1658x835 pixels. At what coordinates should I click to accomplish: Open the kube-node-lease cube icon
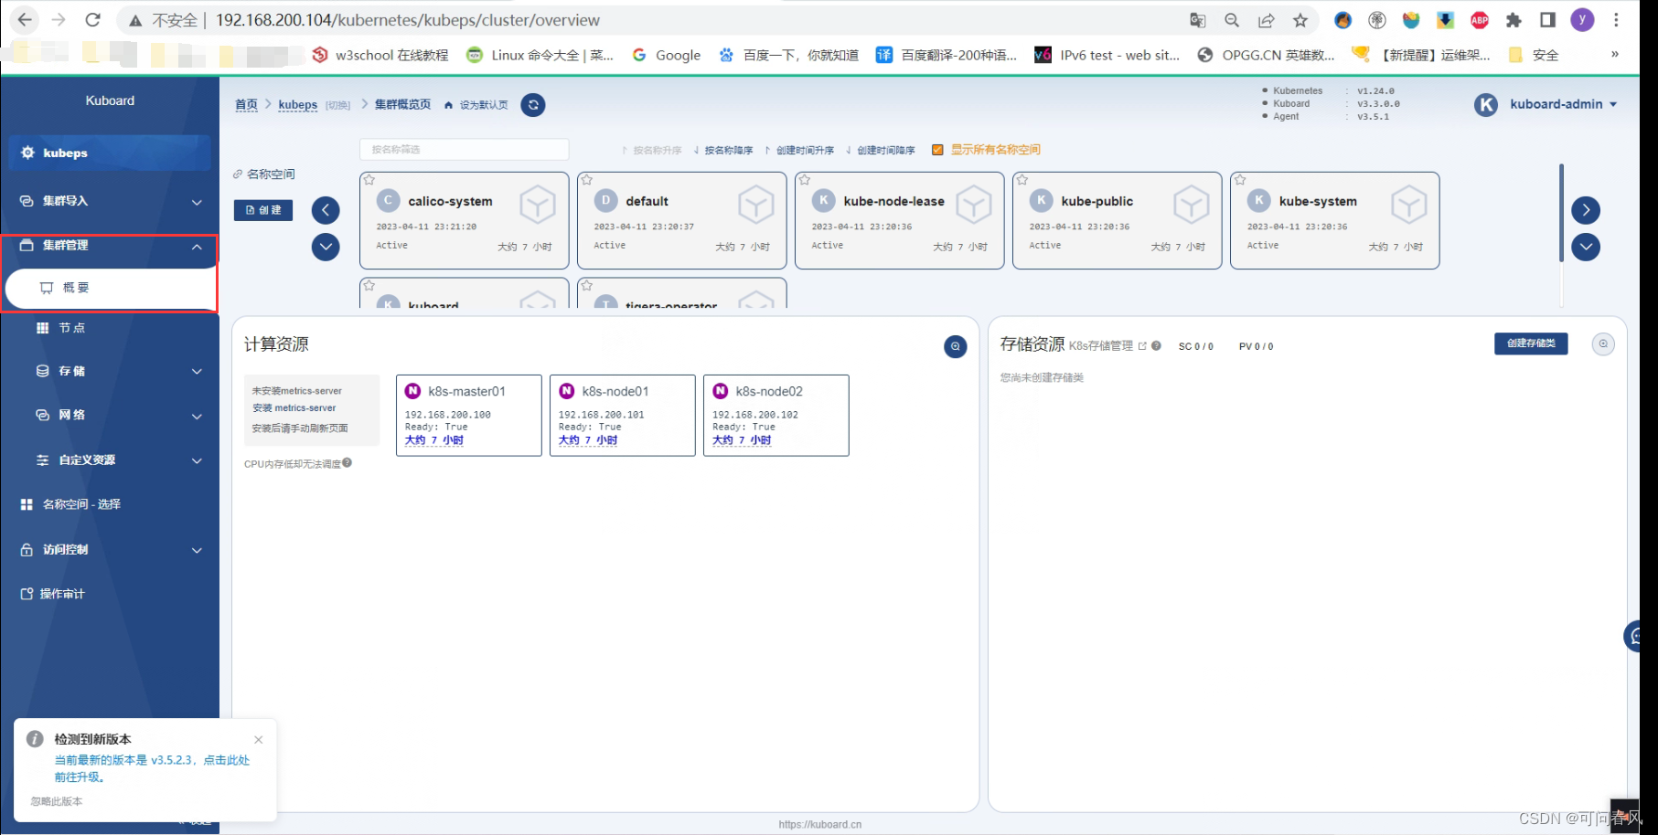tap(974, 205)
